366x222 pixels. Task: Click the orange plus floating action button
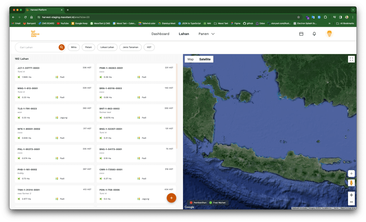point(171,198)
